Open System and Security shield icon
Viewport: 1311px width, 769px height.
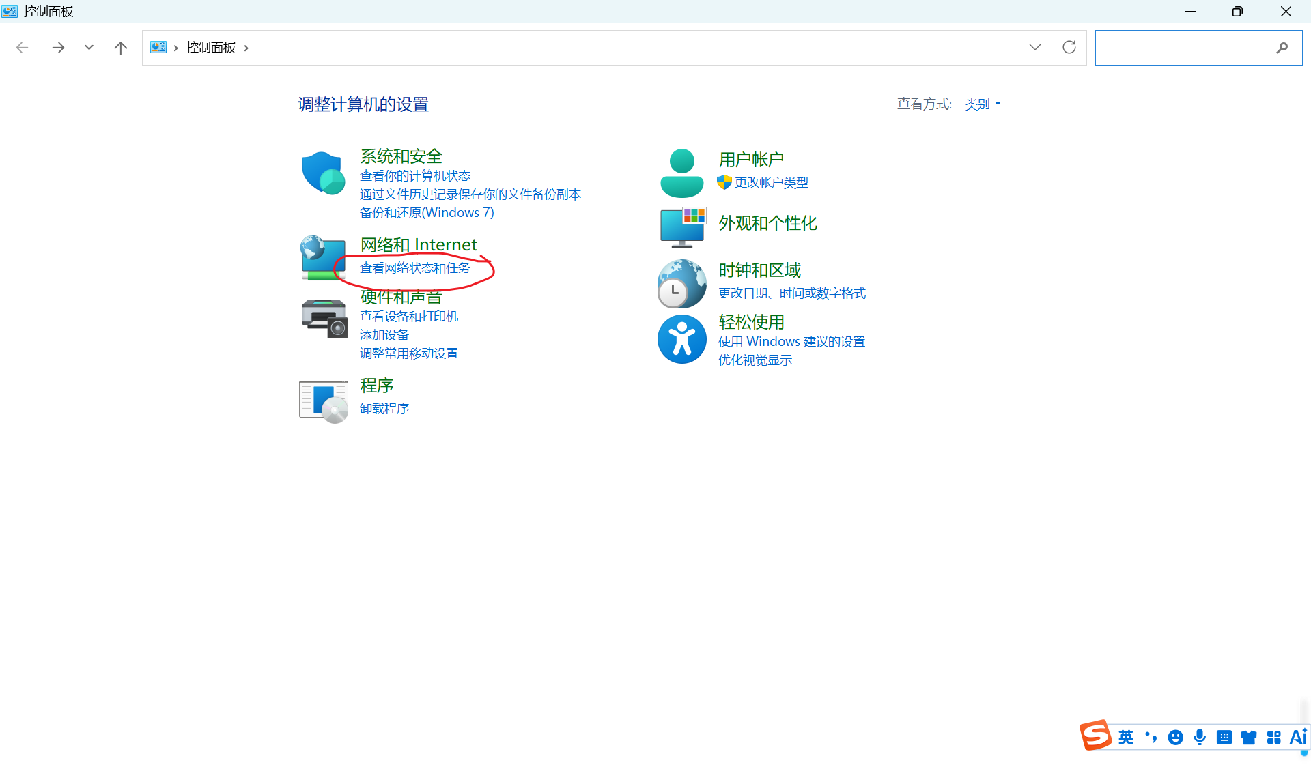coord(322,173)
